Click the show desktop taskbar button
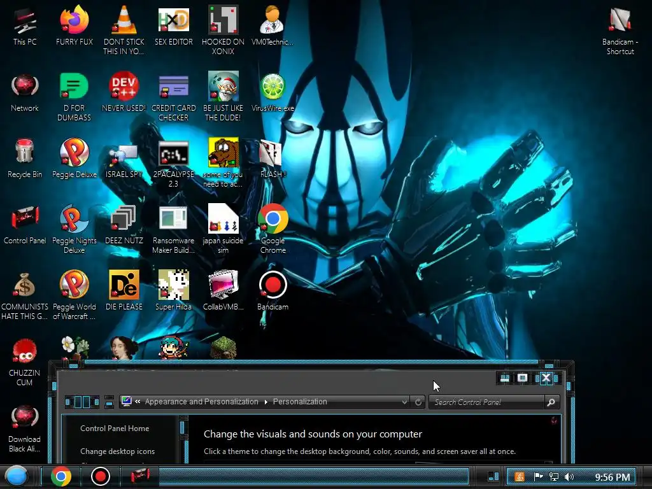 click(x=493, y=476)
